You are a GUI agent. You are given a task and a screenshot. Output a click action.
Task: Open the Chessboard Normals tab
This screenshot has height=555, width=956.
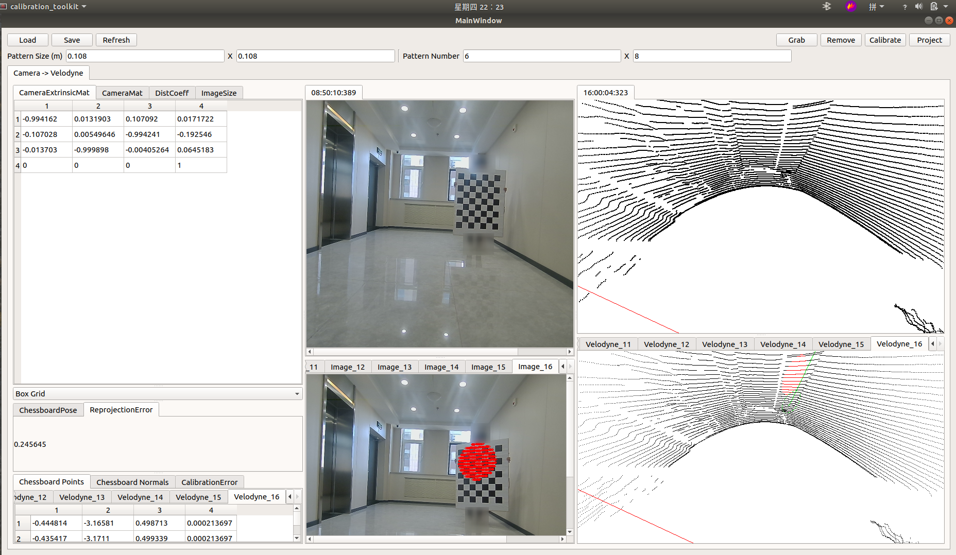pyautogui.click(x=132, y=482)
